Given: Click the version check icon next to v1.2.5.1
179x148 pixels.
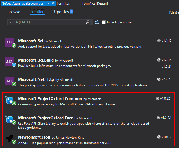Looking at the screenshot, I should [158, 118].
